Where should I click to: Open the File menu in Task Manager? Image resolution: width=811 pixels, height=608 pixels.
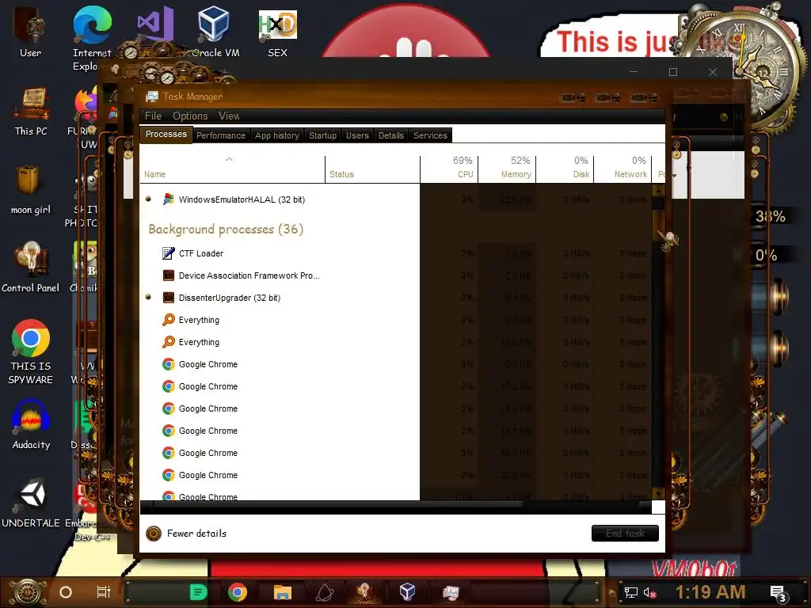[x=153, y=116]
